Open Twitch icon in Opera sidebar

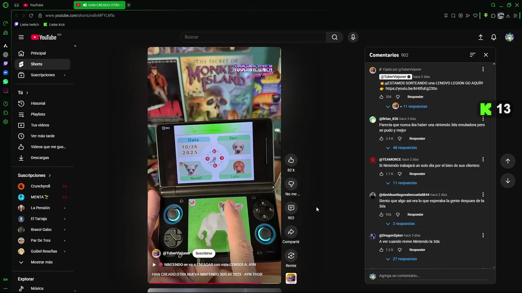pos(5,63)
